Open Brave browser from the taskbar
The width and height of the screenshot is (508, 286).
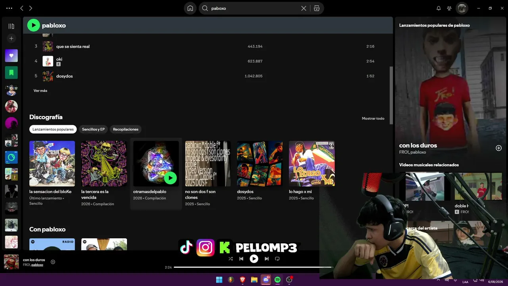pyautogui.click(x=242, y=280)
